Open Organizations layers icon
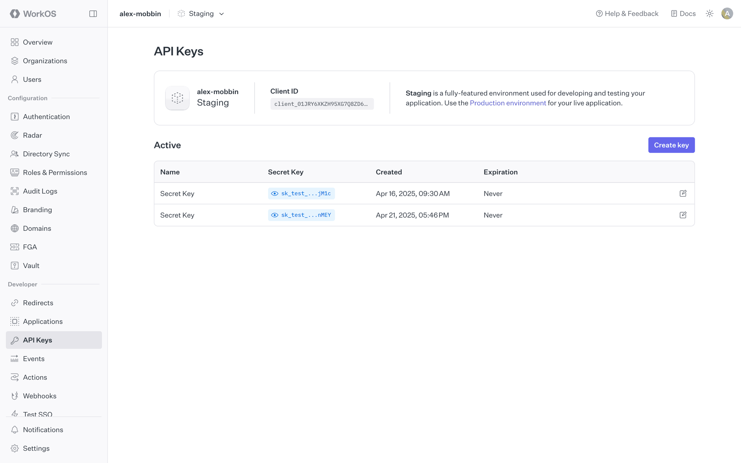This screenshot has width=741, height=463. click(x=15, y=61)
